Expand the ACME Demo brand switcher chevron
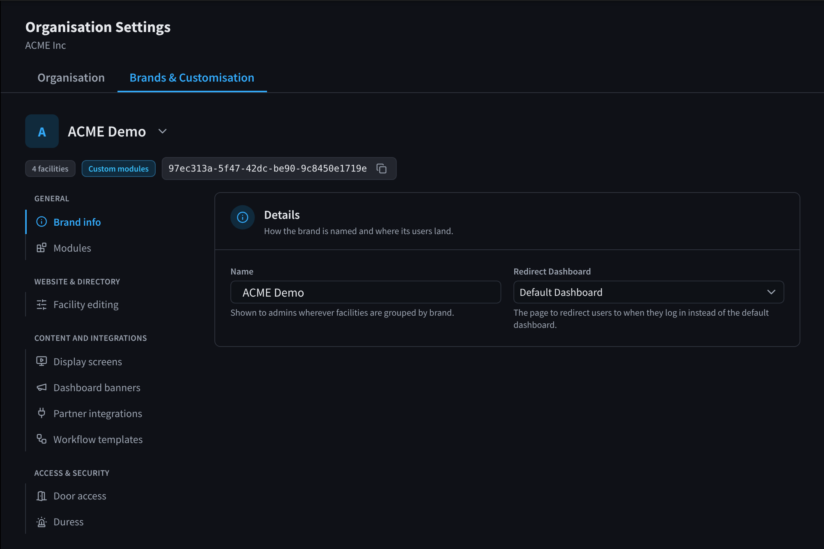824x549 pixels. pyautogui.click(x=163, y=131)
